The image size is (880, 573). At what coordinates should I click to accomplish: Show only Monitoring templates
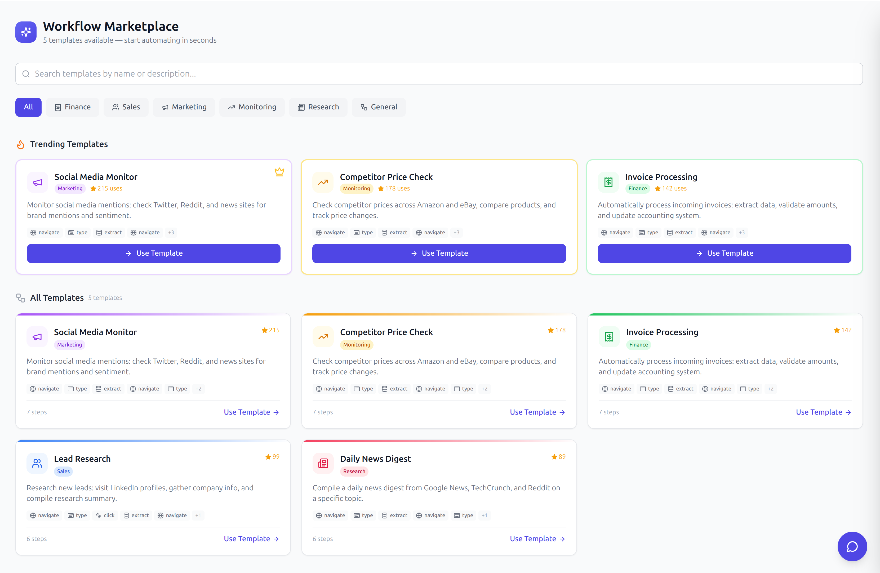(252, 107)
